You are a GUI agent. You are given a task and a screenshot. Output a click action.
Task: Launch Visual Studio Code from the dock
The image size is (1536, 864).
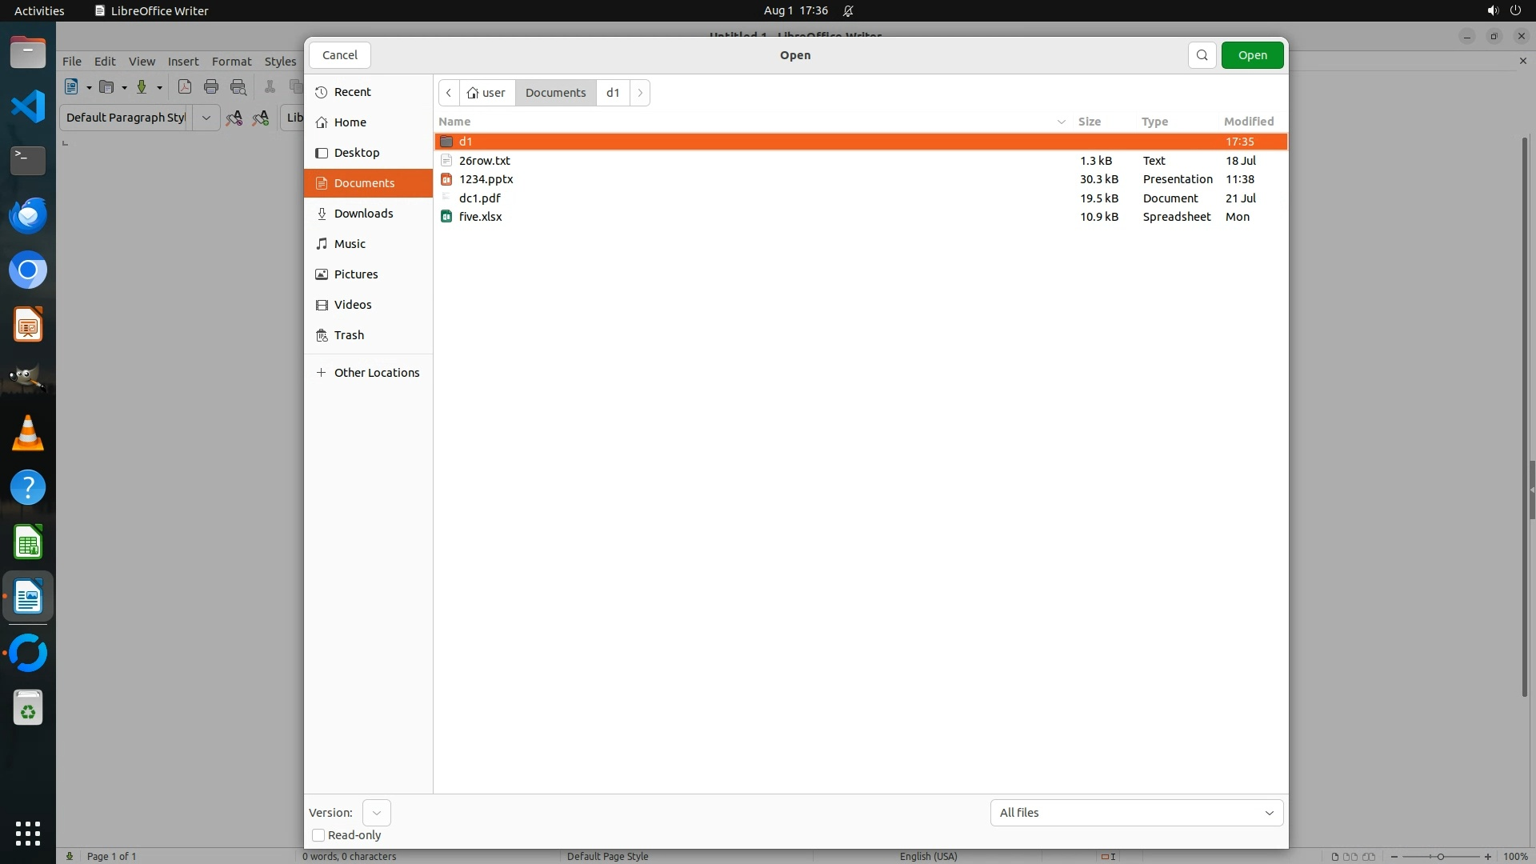coord(28,106)
